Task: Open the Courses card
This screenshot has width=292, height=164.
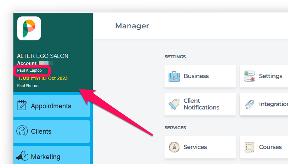Action: pyautogui.click(x=264, y=147)
